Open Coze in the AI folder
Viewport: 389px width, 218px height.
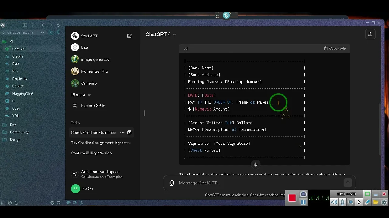pos(16,108)
